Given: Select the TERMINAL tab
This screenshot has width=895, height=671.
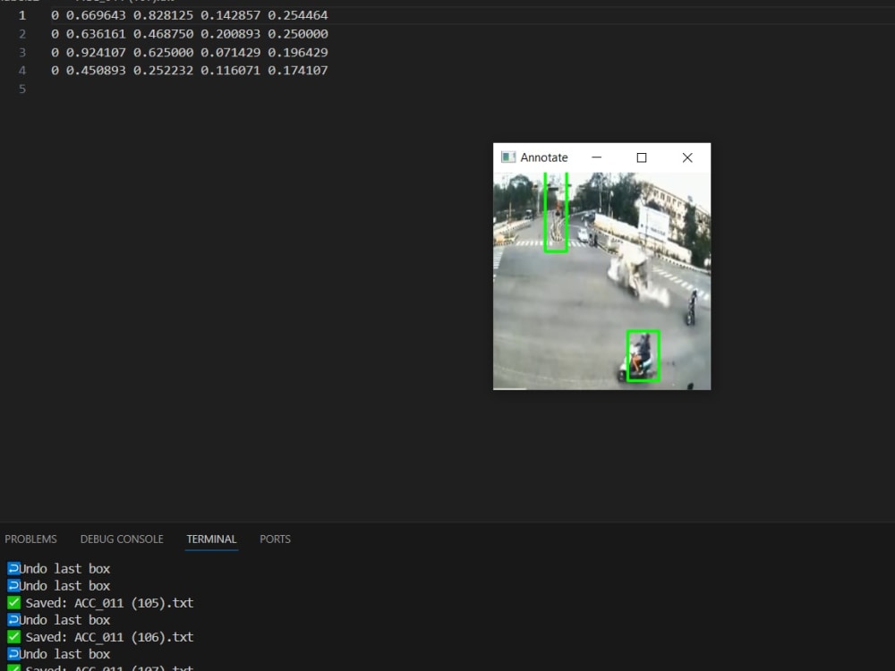Looking at the screenshot, I should click(211, 539).
